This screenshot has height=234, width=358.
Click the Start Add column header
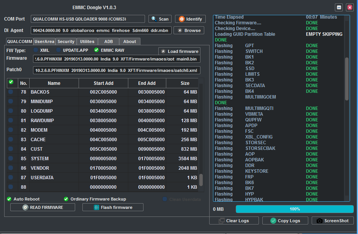[x=103, y=83]
